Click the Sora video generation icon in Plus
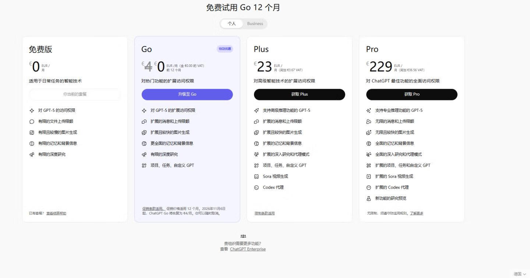 [257, 177]
